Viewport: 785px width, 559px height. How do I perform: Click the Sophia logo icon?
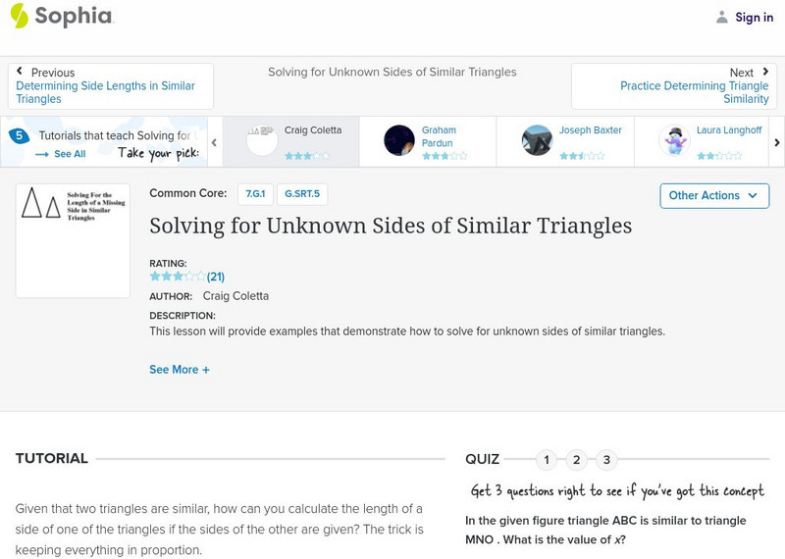point(19,16)
